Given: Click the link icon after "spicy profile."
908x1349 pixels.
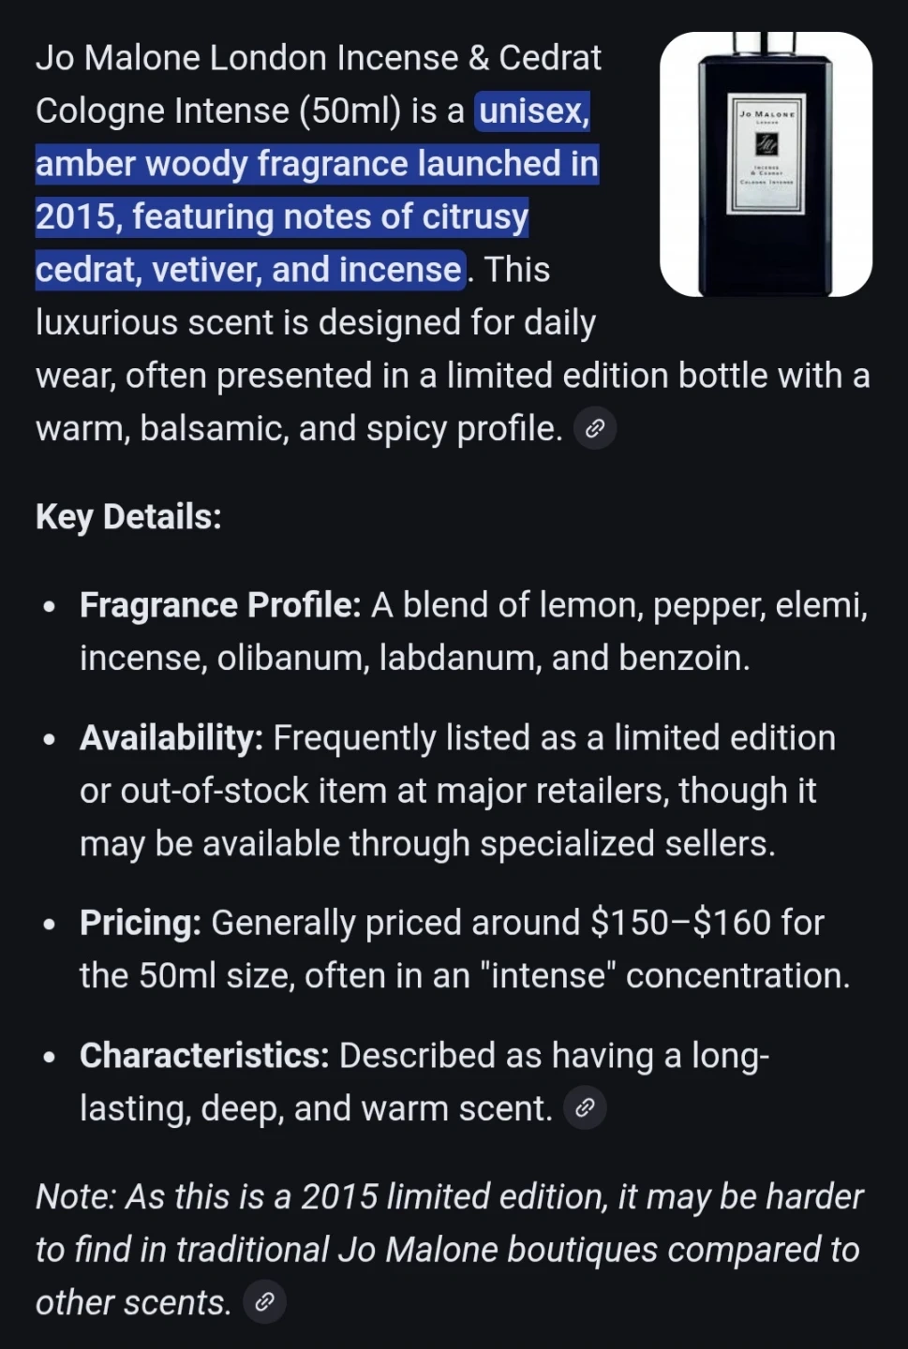Looking at the screenshot, I should click(x=594, y=429).
